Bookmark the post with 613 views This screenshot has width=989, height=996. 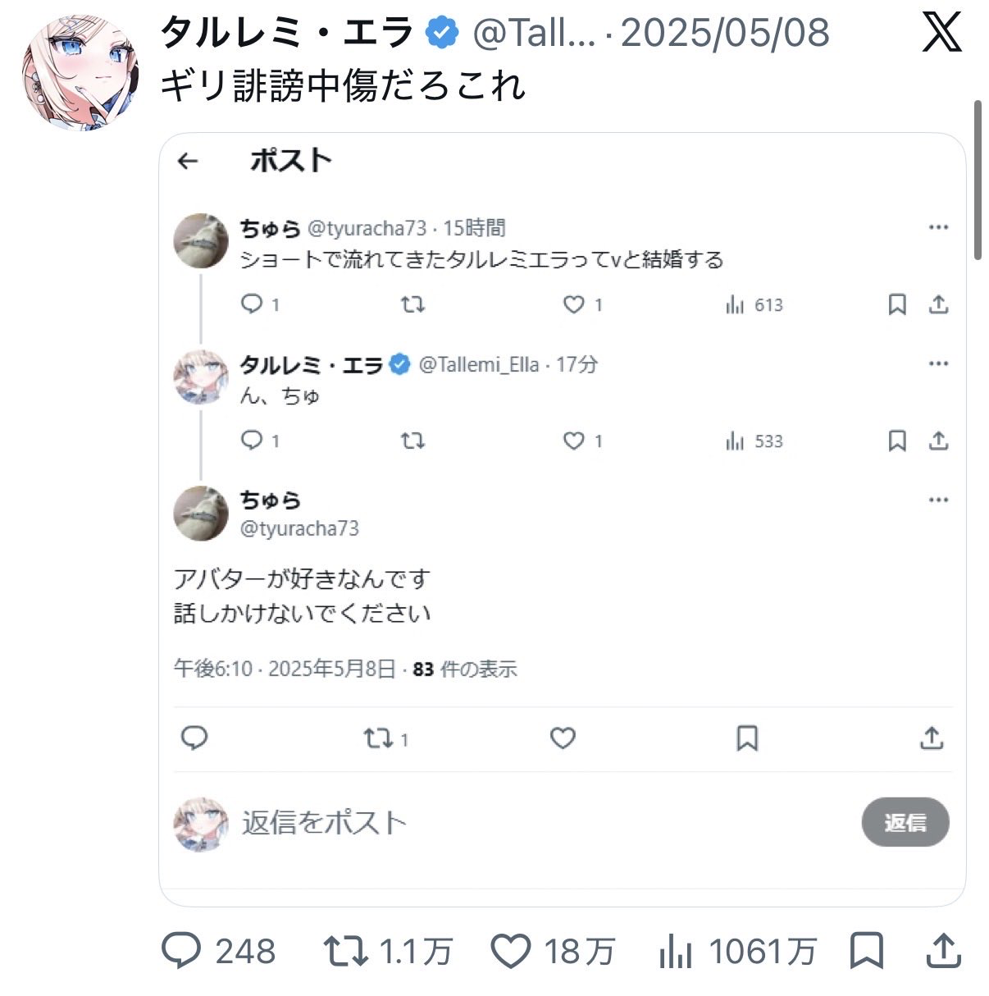click(897, 305)
